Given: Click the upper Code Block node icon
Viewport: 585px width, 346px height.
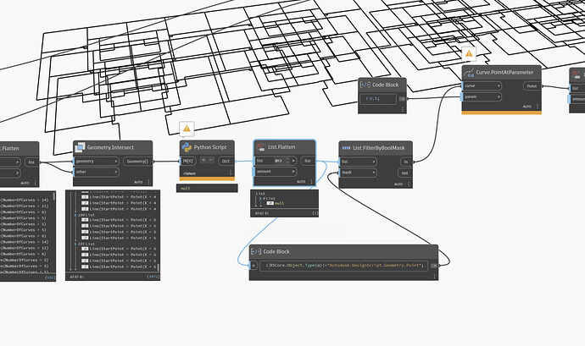Looking at the screenshot, I should [365, 85].
